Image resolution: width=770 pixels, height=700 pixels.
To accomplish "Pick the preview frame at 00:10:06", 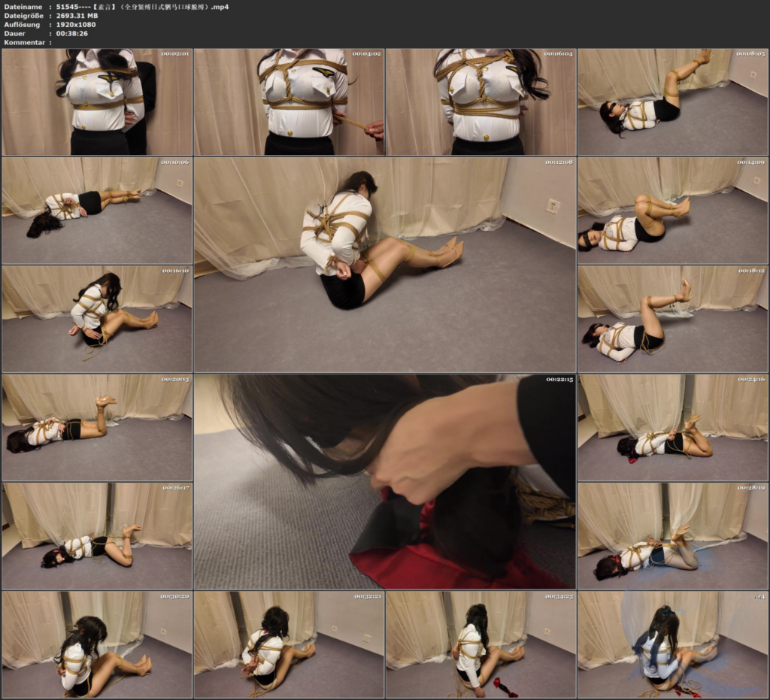I will (97, 210).
